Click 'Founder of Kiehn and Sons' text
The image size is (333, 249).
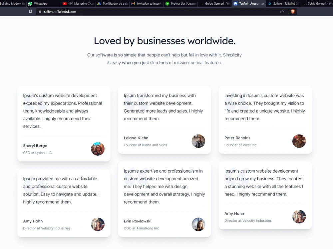[x=145, y=145]
